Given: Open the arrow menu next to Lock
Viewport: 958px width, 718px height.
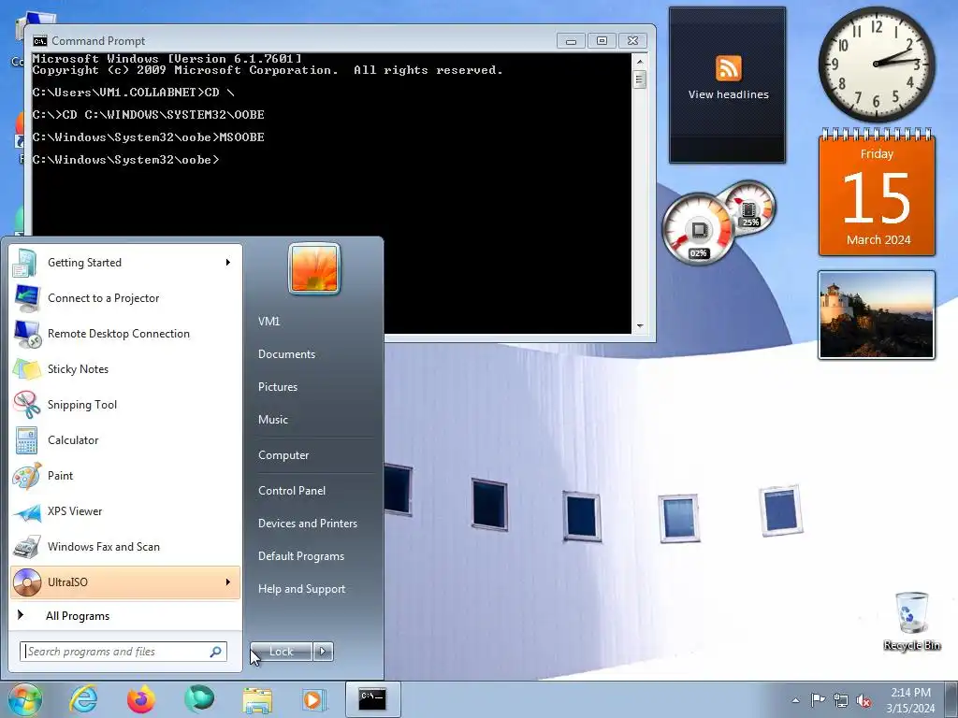Looking at the screenshot, I should tap(323, 652).
